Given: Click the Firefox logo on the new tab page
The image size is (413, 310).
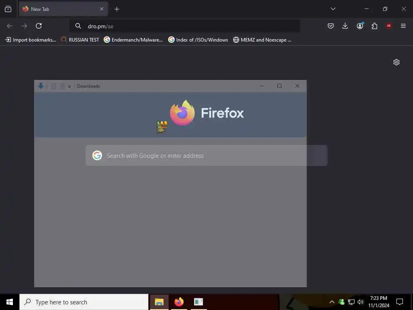Looking at the screenshot, I should pyautogui.click(x=182, y=113).
